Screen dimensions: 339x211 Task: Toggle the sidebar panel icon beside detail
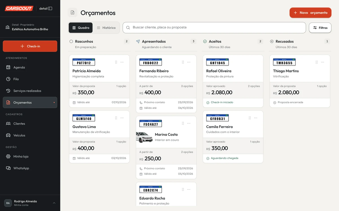tap(50, 8)
